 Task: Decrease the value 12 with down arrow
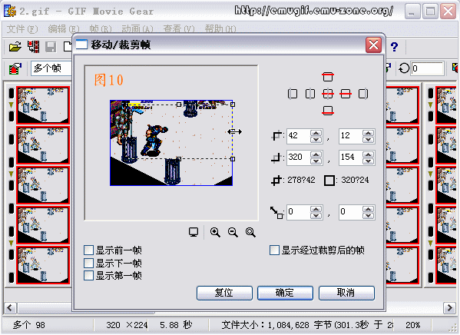tap(368, 140)
